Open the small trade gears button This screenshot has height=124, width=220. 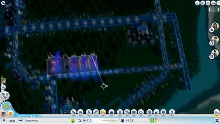3,87
